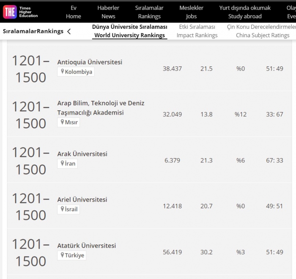Click the Türkiye map pin icon
Image resolution: width=296 pixels, height=279 pixels.
[62, 255]
